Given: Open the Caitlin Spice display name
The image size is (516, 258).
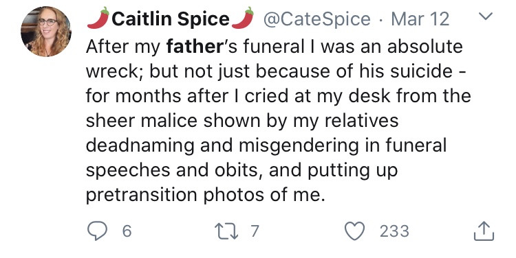Looking at the screenshot, I should tap(171, 19).
